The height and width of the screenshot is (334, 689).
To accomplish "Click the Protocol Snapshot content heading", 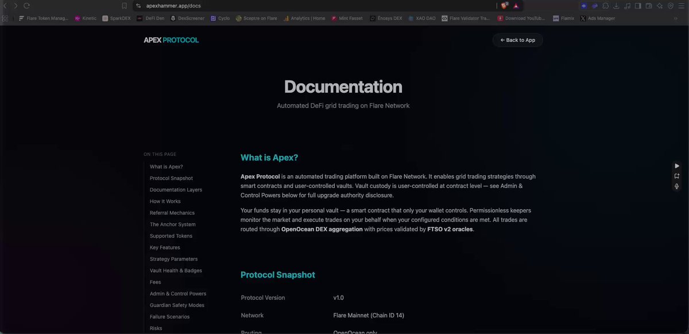I will click(278, 275).
